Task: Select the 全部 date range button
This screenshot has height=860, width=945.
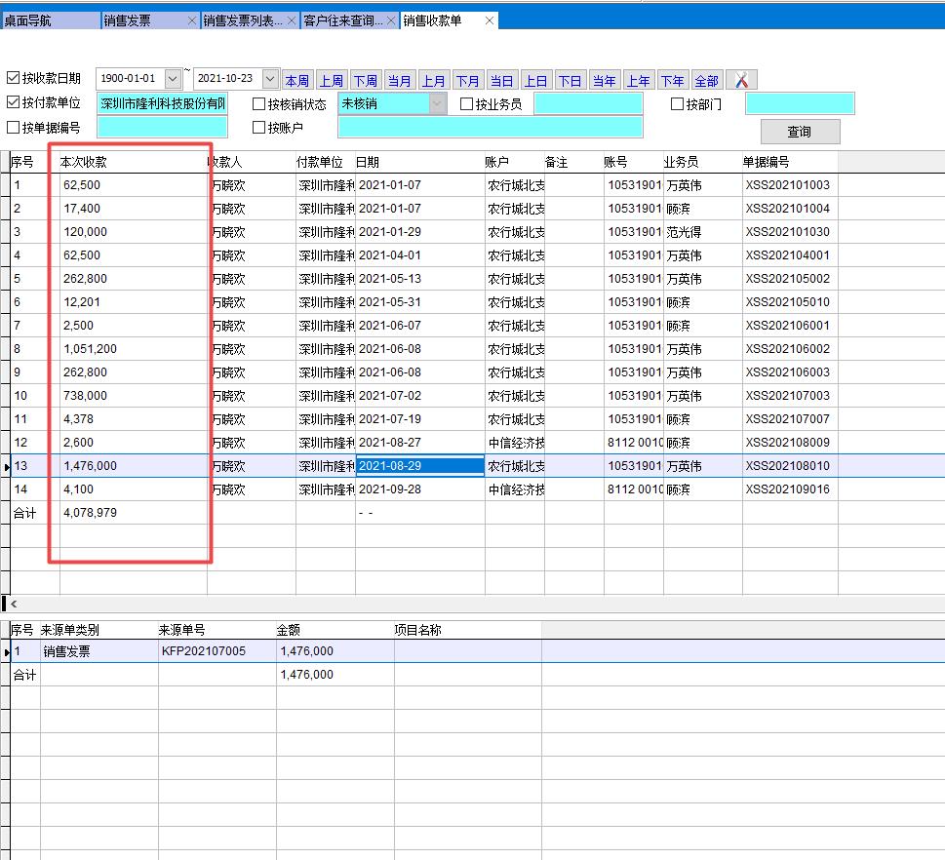Action: pos(706,80)
